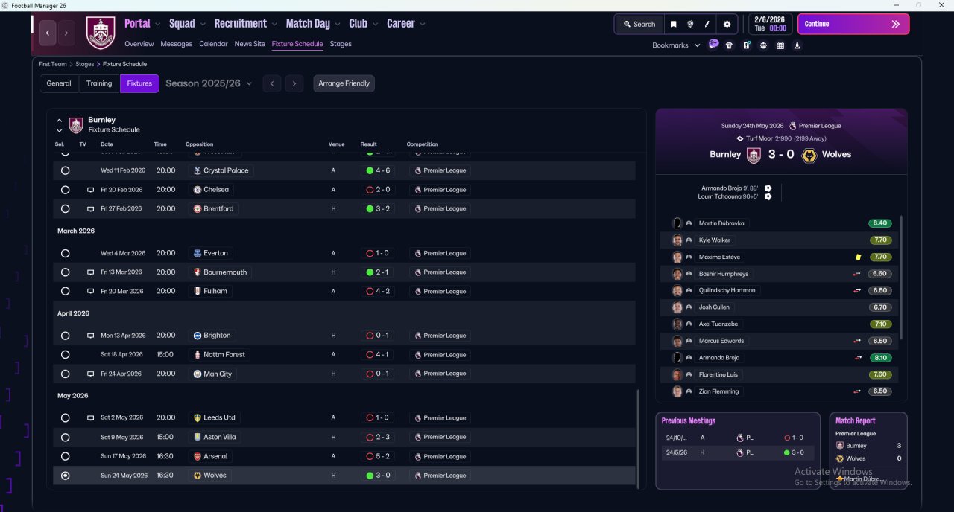Expand the Season 2025/26 dropdown
Image resolution: width=954 pixels, height=512 pixels.
pos(209,83)
